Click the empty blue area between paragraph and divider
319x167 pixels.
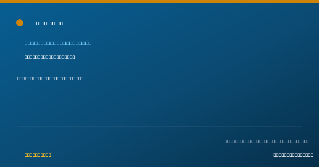[x=159, y=103]
